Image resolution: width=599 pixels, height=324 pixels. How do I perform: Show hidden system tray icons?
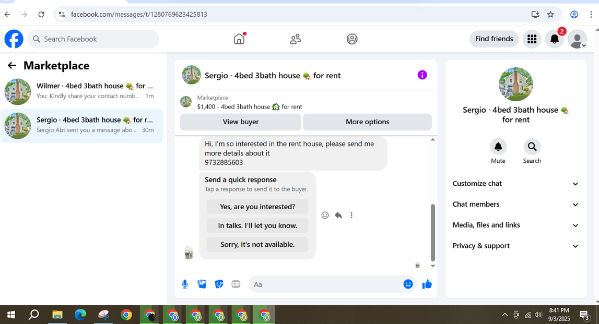point(504,315)
